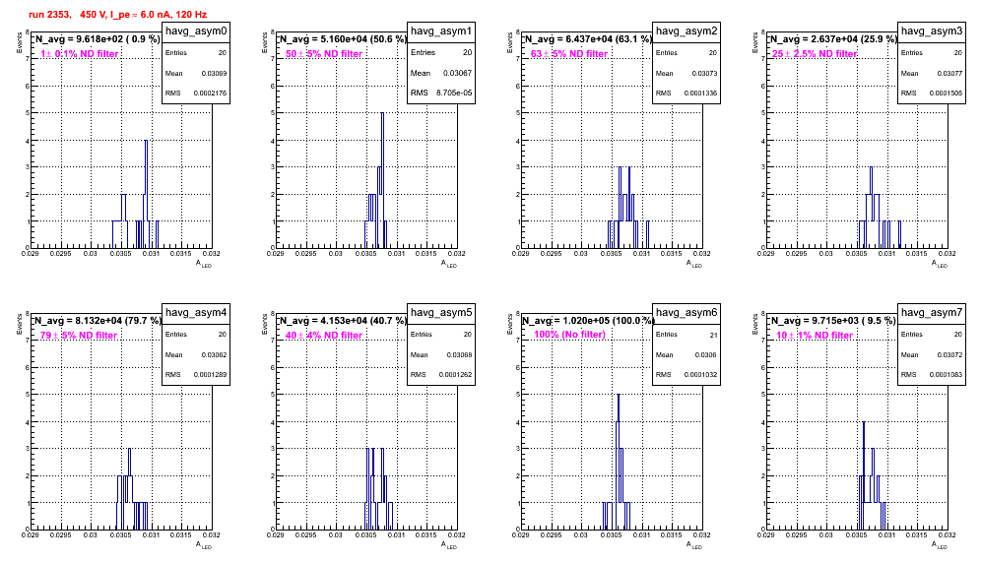Click the 40± 4% ND filter label
The height and width of the screenshot is (563, 981).
click(324, 336)
